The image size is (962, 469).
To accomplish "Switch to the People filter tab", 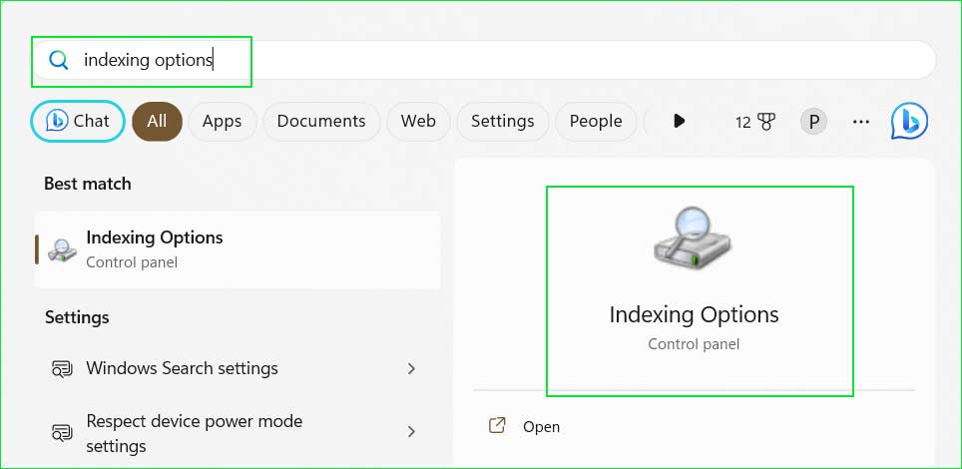I will point(596,122).
